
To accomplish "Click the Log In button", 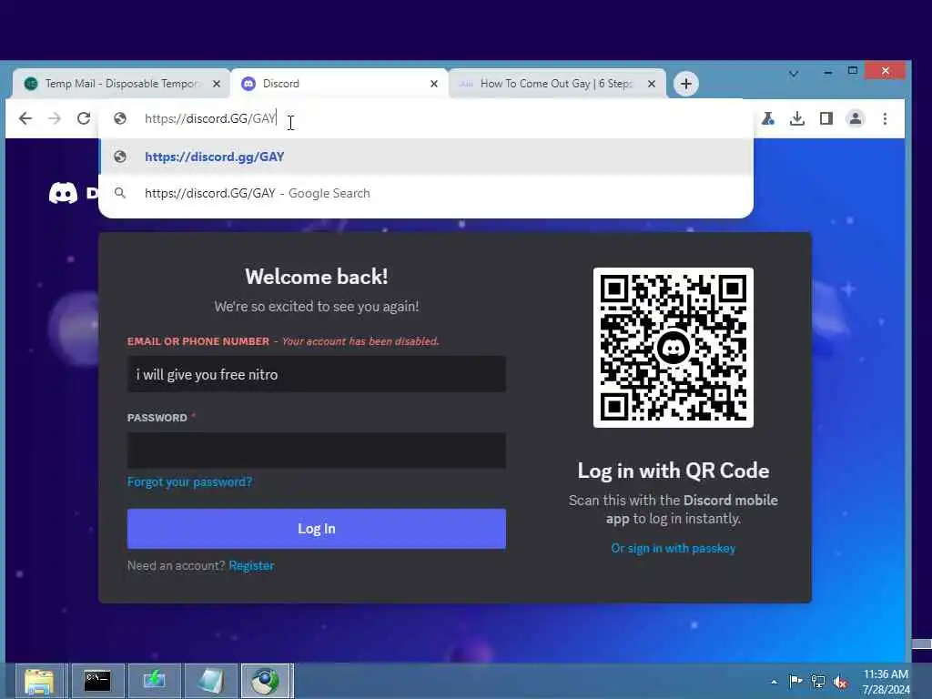I will click(x=316, y=529).
